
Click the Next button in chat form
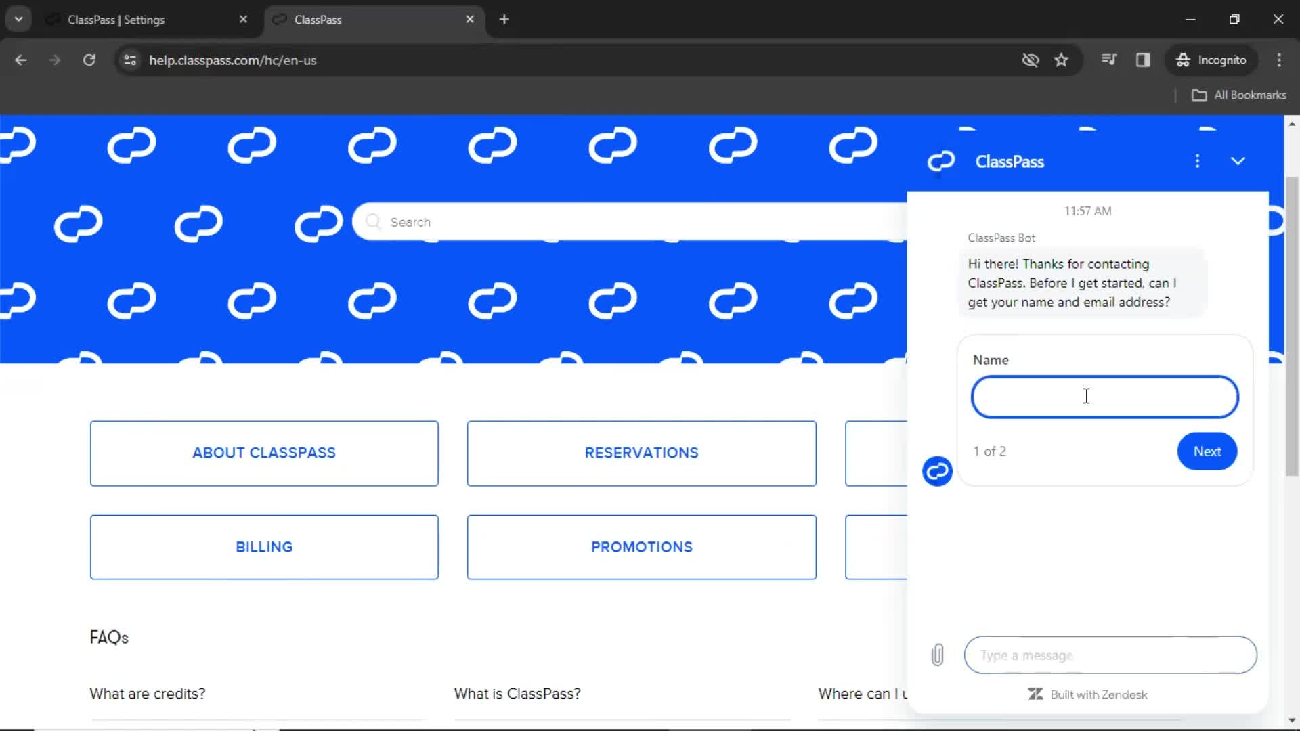click(x=1207, y=451)
